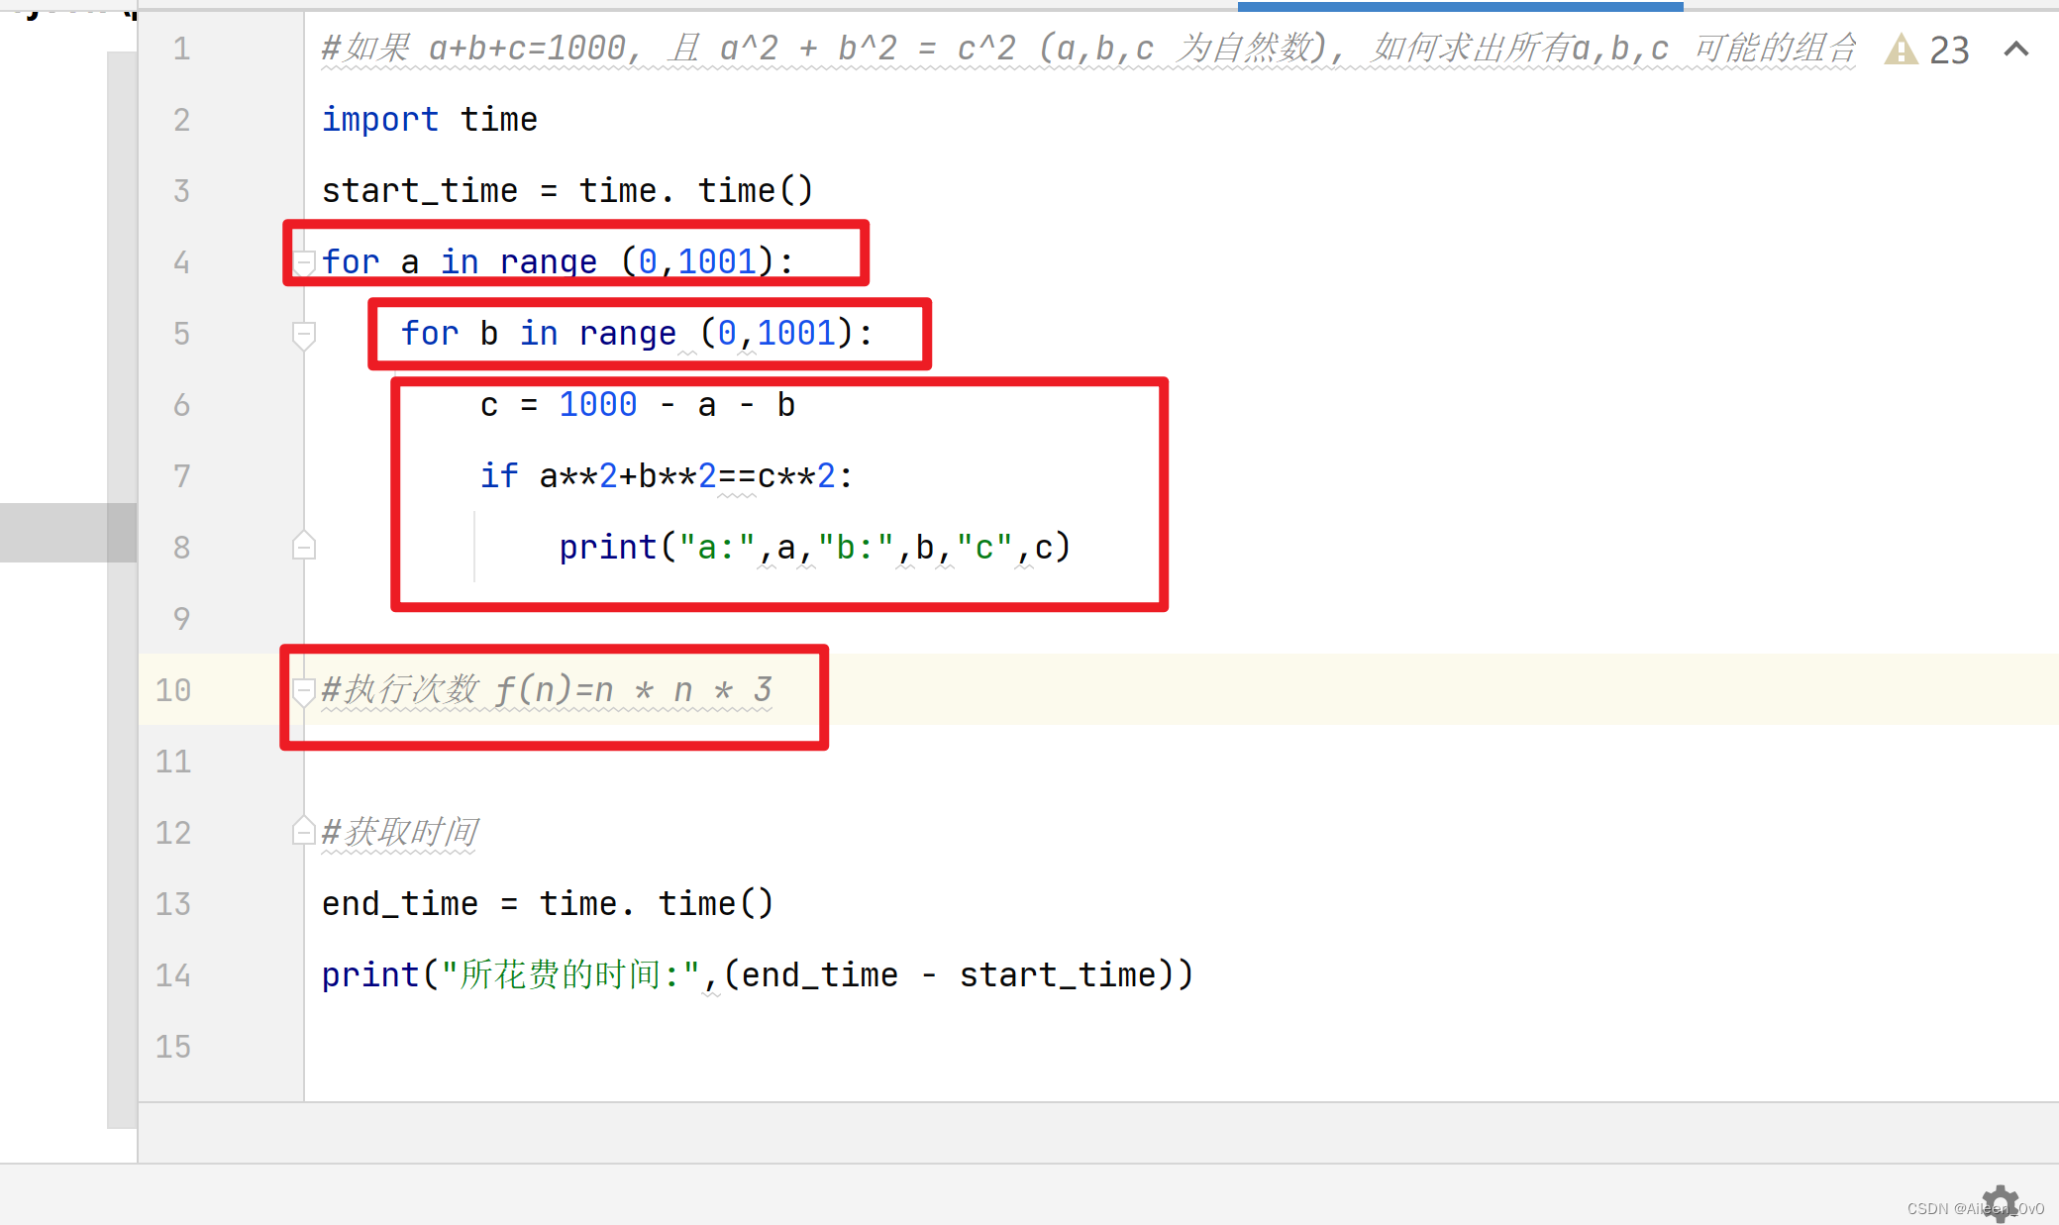
Task: Click line number 13 in gutter
Action: (173, 904)
